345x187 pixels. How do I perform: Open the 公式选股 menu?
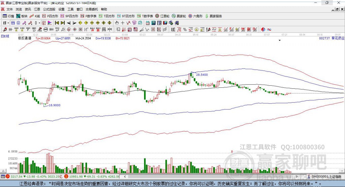coord(49,9)
